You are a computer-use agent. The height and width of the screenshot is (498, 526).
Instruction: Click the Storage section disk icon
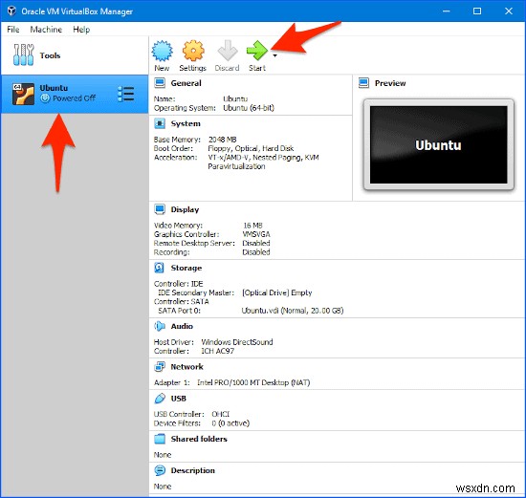(x=159, y=268)
